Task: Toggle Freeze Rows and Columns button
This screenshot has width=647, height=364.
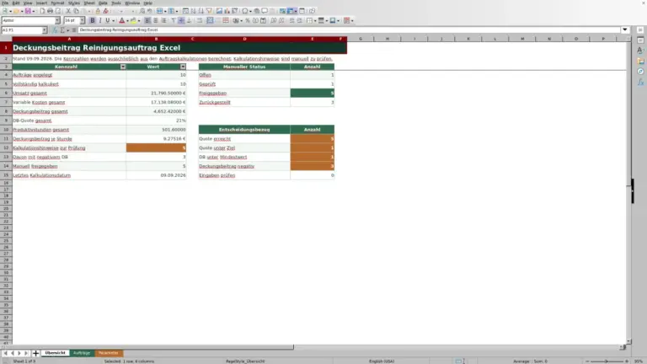Action: [291, 11]
